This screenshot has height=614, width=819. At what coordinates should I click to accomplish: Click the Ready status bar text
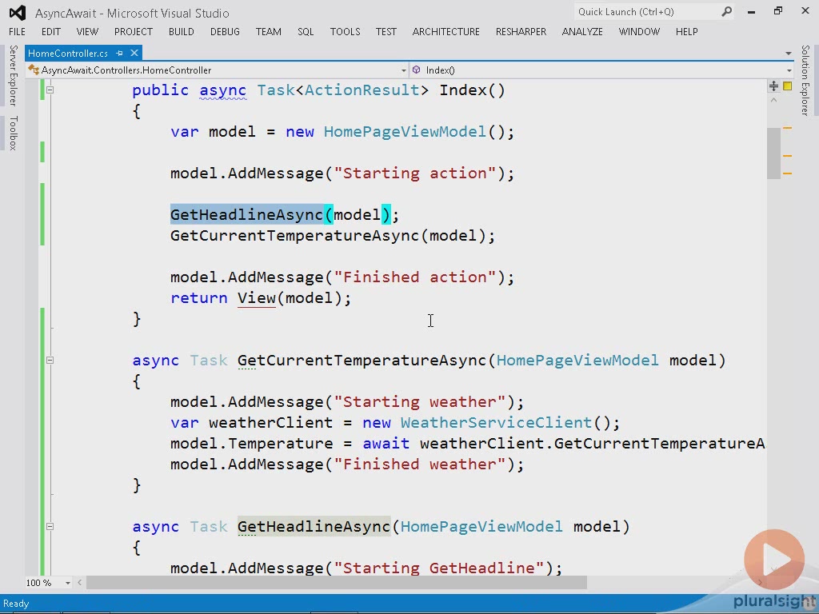point(16,604)
